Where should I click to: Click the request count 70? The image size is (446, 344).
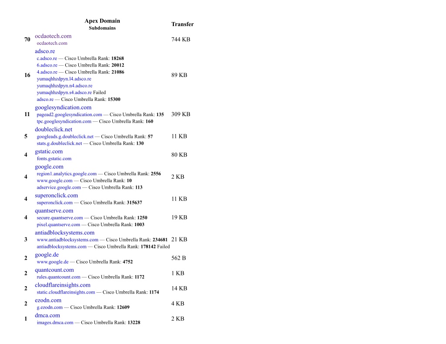[x=27, y=40]
